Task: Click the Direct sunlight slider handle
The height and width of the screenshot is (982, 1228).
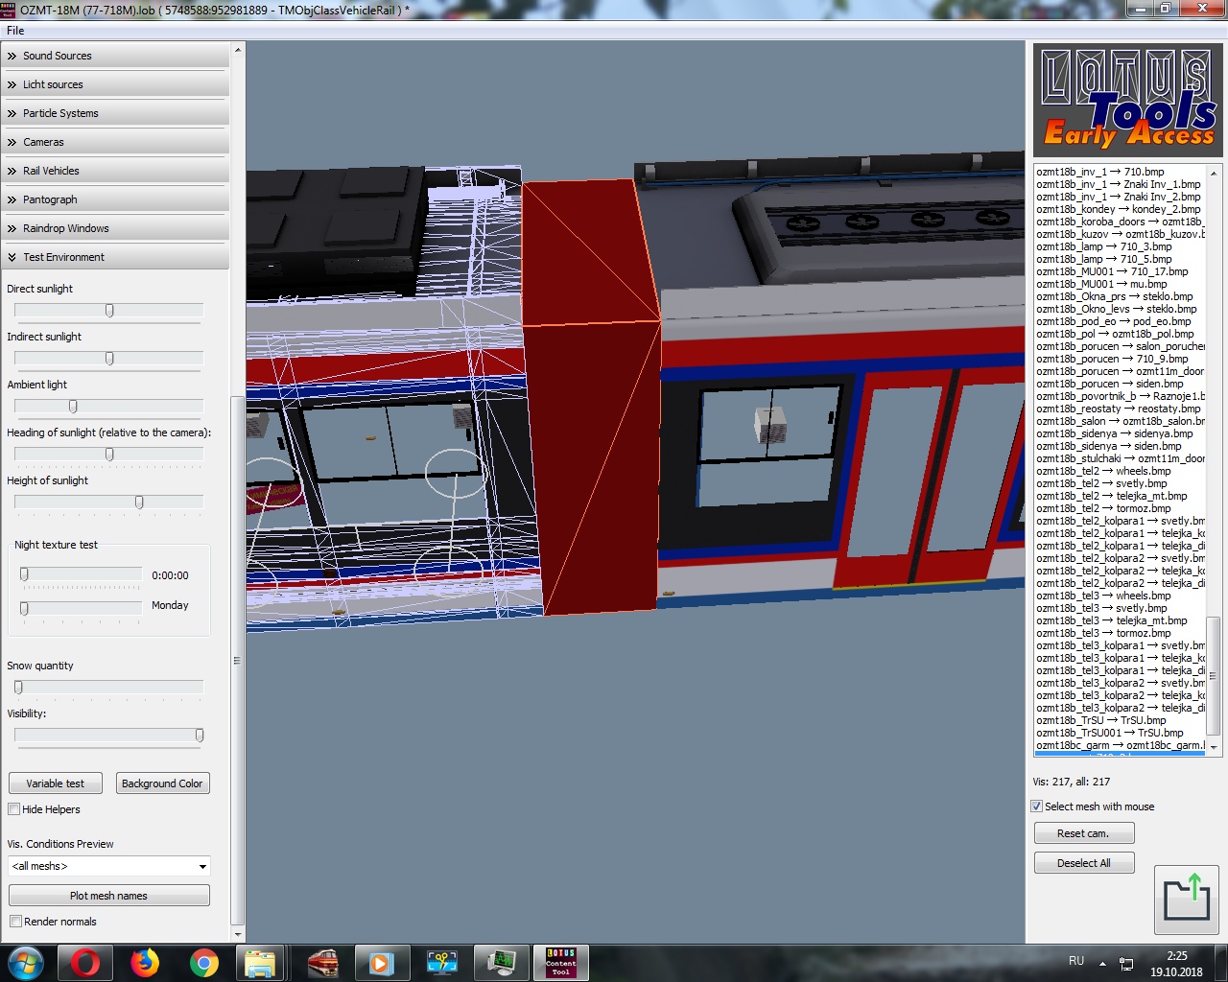Action: point(109,311)
